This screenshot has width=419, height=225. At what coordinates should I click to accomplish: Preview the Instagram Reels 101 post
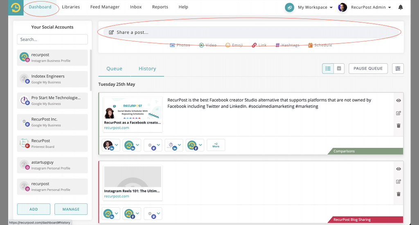coord(399,169)
